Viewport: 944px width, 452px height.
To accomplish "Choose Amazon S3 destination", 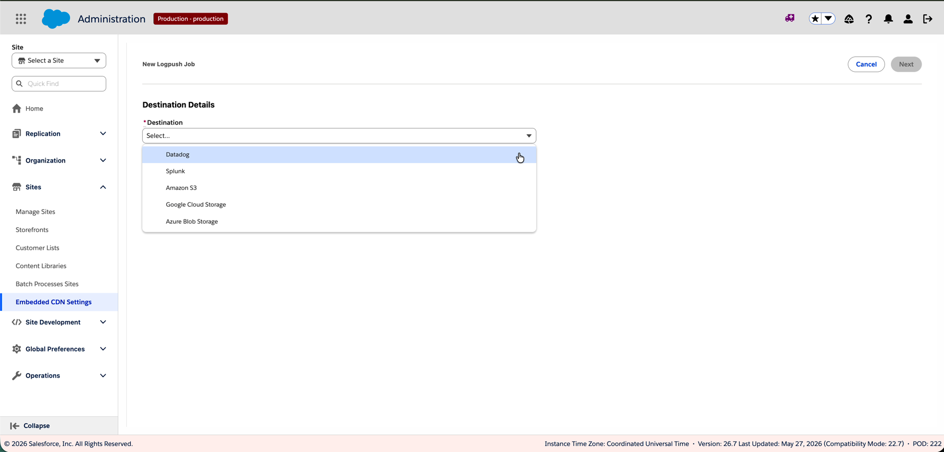I will point(339,188).
